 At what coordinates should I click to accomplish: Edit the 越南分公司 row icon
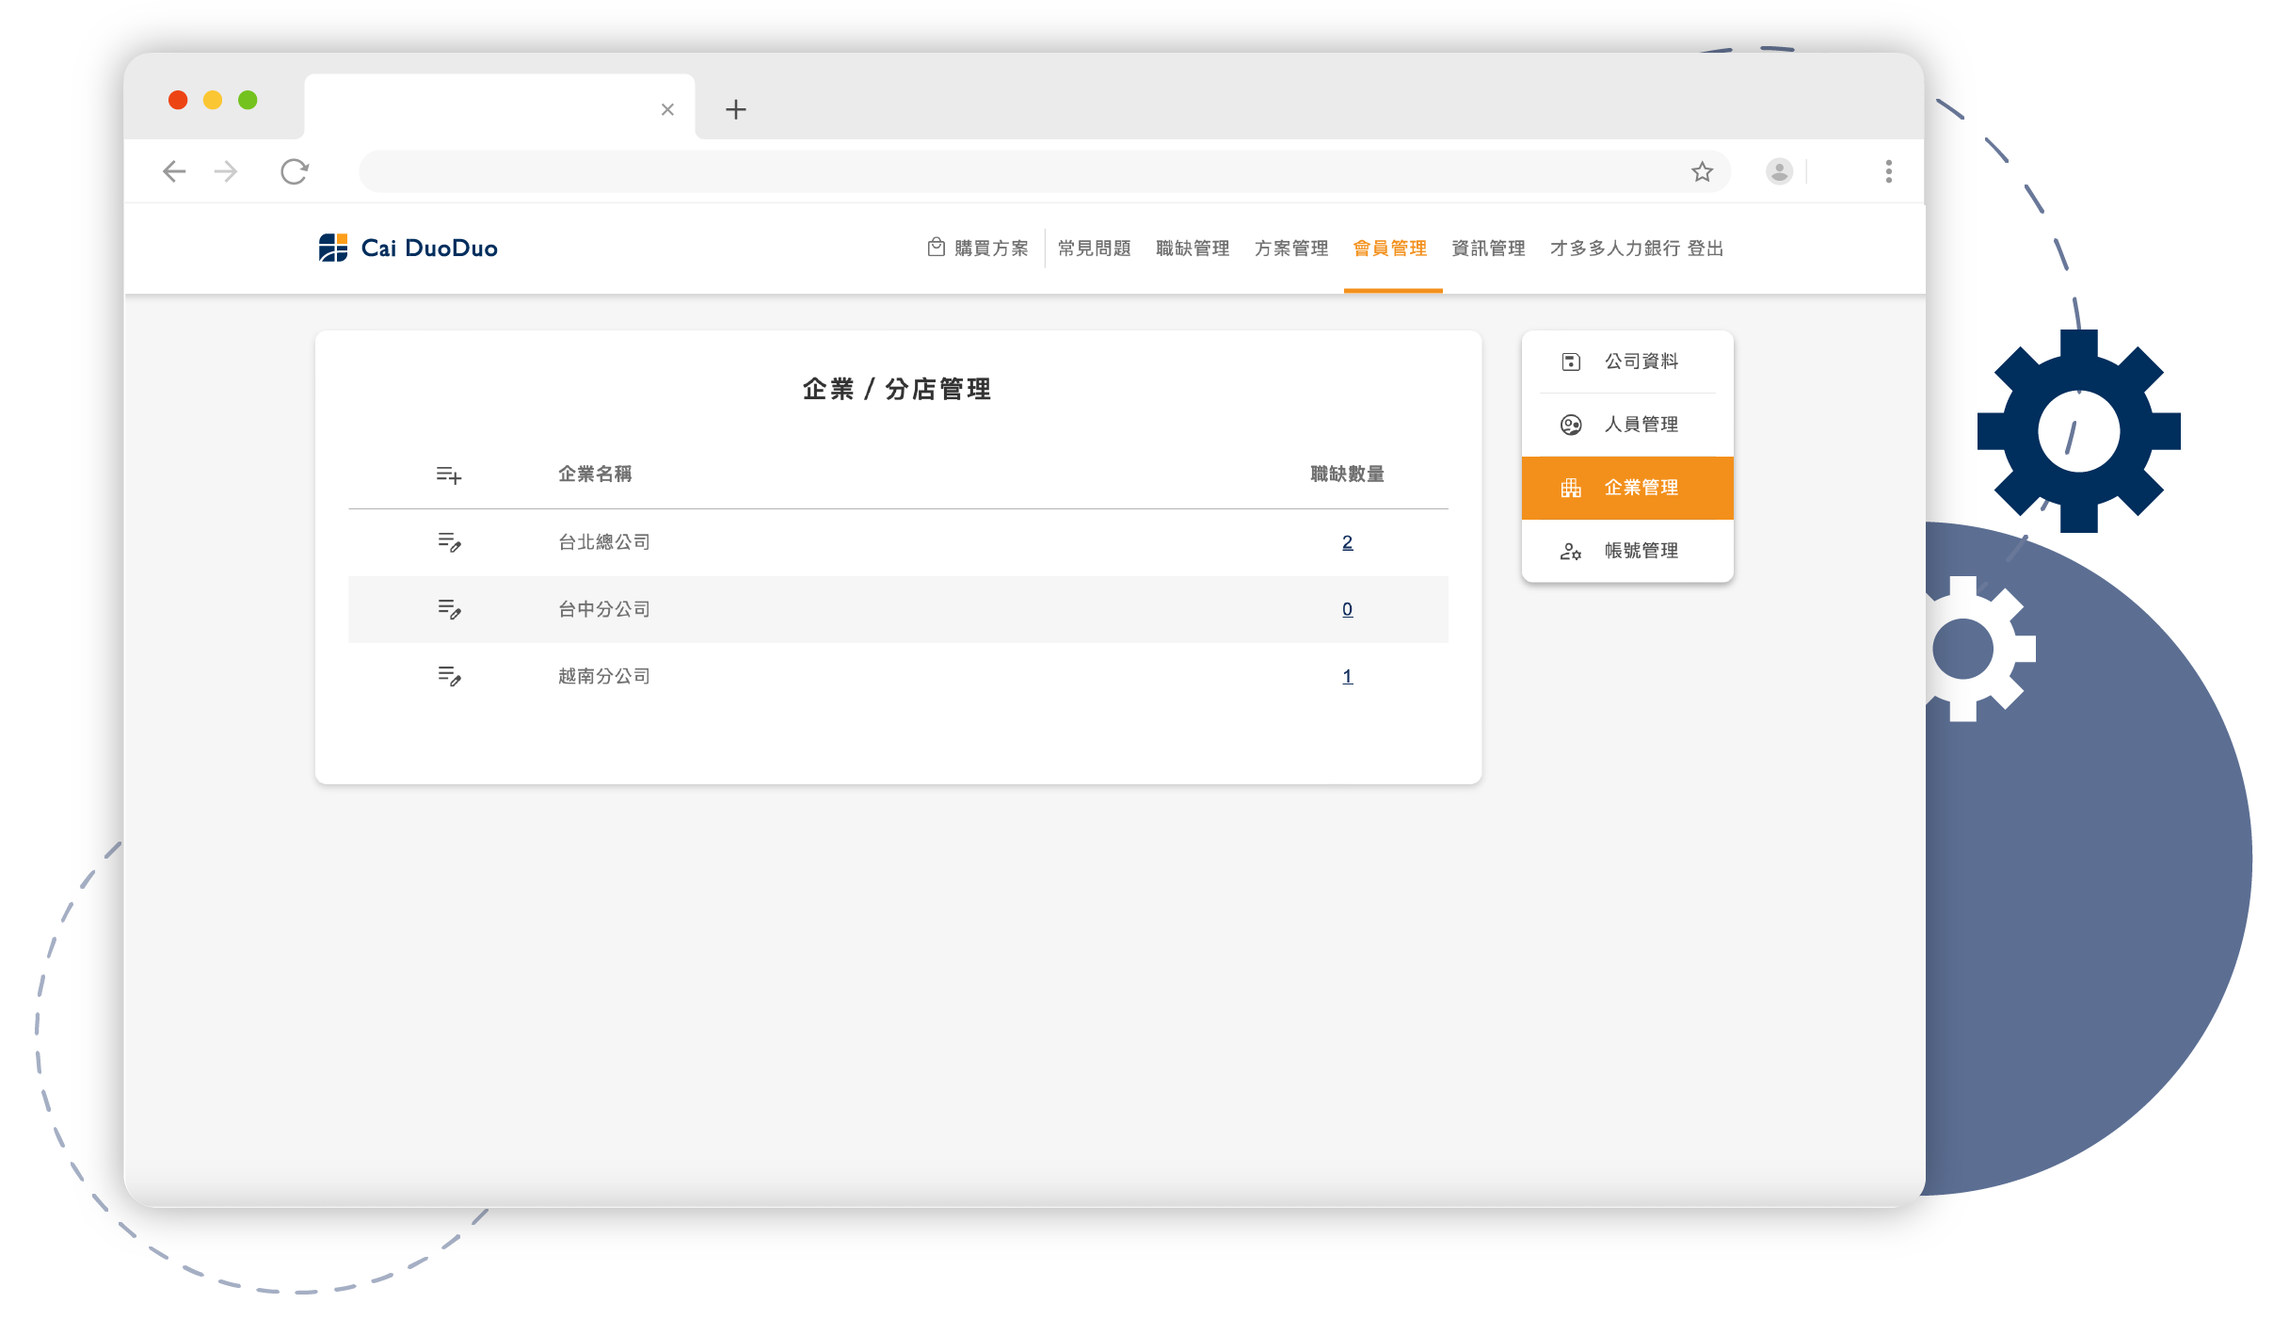click(449, 676)
